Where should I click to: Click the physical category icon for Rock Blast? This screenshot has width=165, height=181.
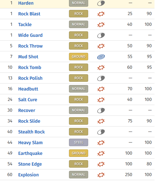point(101,14)
